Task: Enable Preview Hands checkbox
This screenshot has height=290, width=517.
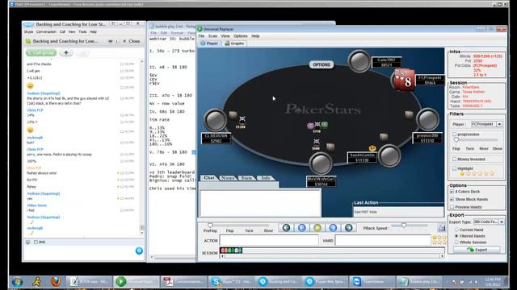Action: (x=452, y=207)
